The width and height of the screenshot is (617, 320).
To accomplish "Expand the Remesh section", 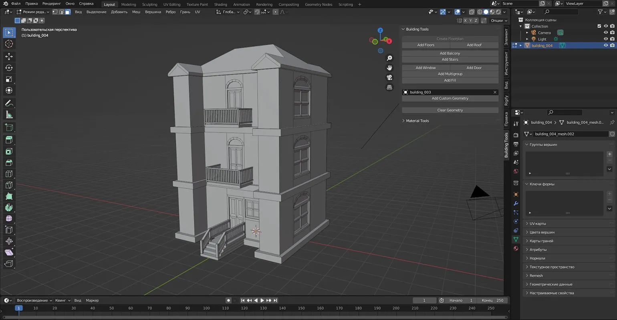I will 536,276.
